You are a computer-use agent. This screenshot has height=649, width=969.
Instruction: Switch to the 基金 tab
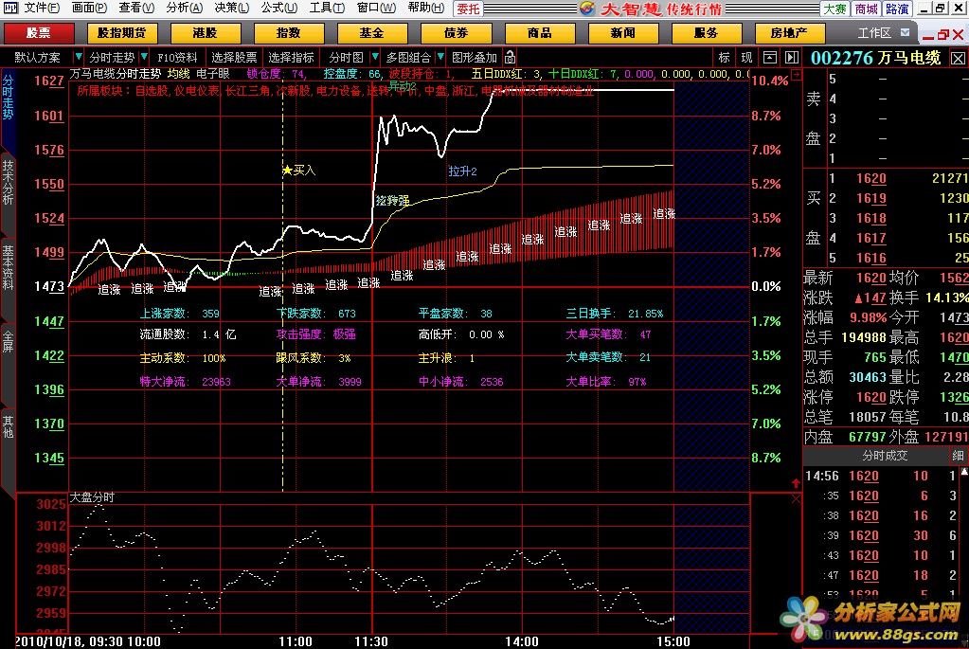point(372,33)
